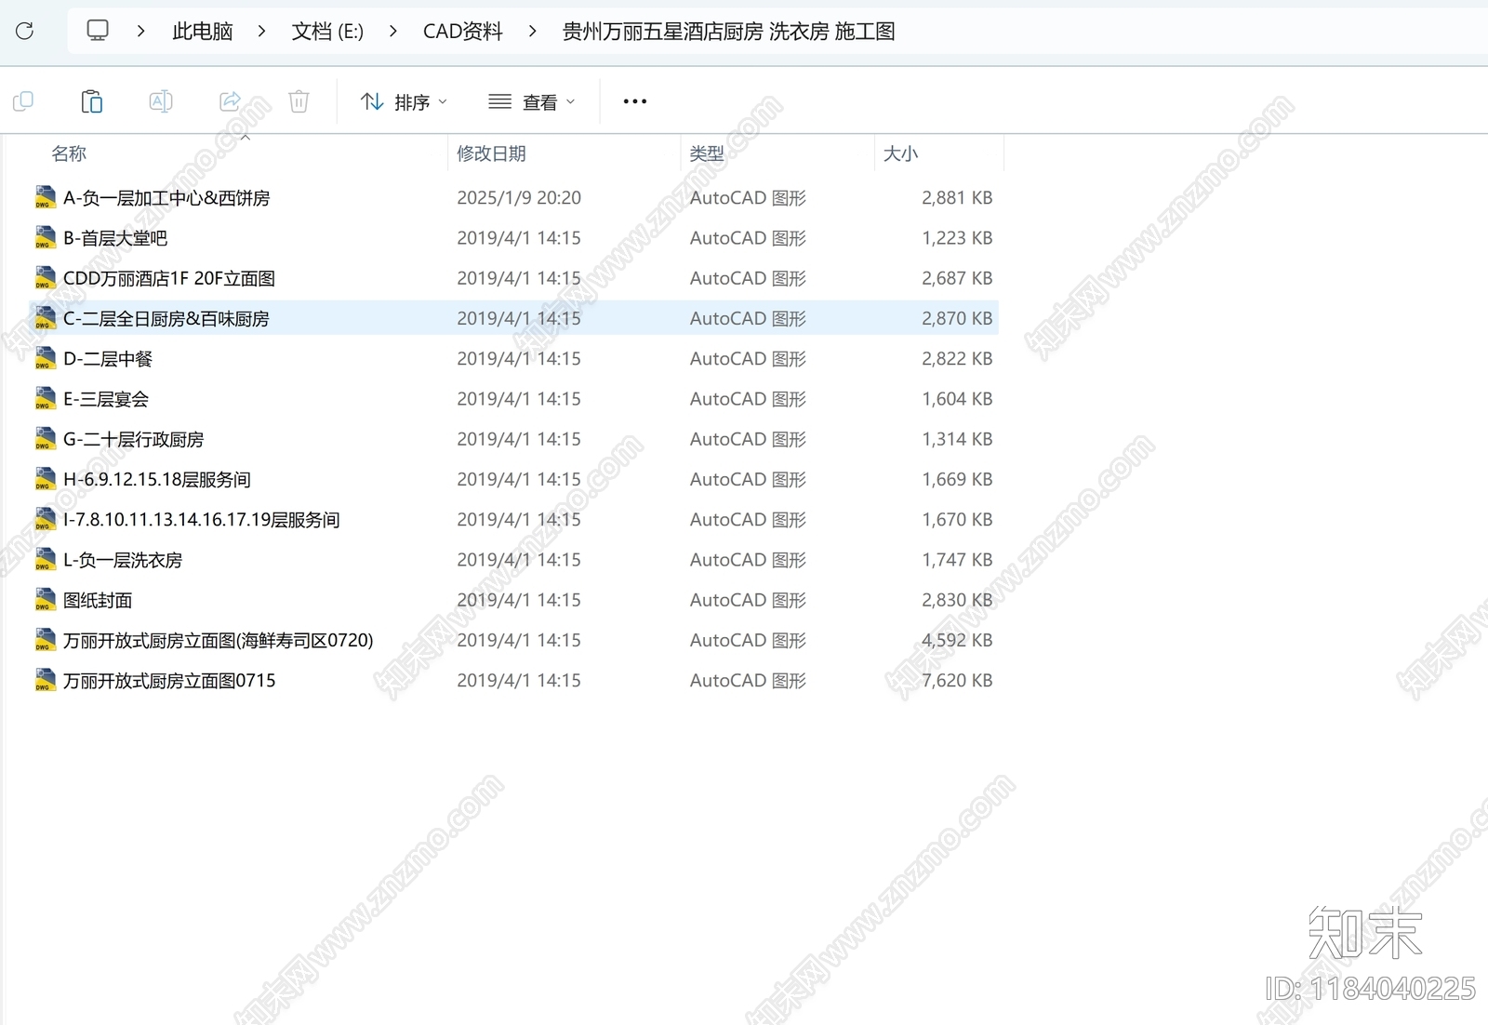This screenshot has width=1488, height=1025.
Task: Select file name A-负一层加工中心&西饼房
Action: pyautogui.click(x=166, y=198)
